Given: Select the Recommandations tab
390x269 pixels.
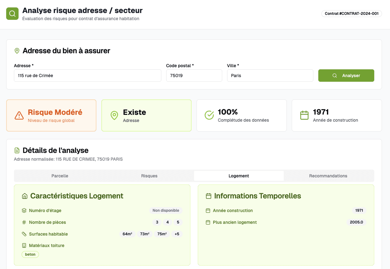Looking at the screenshot, I should pos(328,176).
